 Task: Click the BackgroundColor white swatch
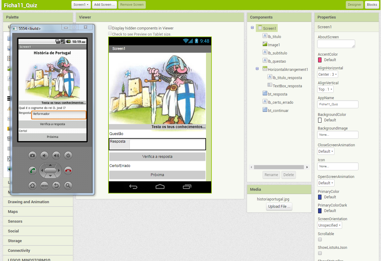(x=320, y=120)
